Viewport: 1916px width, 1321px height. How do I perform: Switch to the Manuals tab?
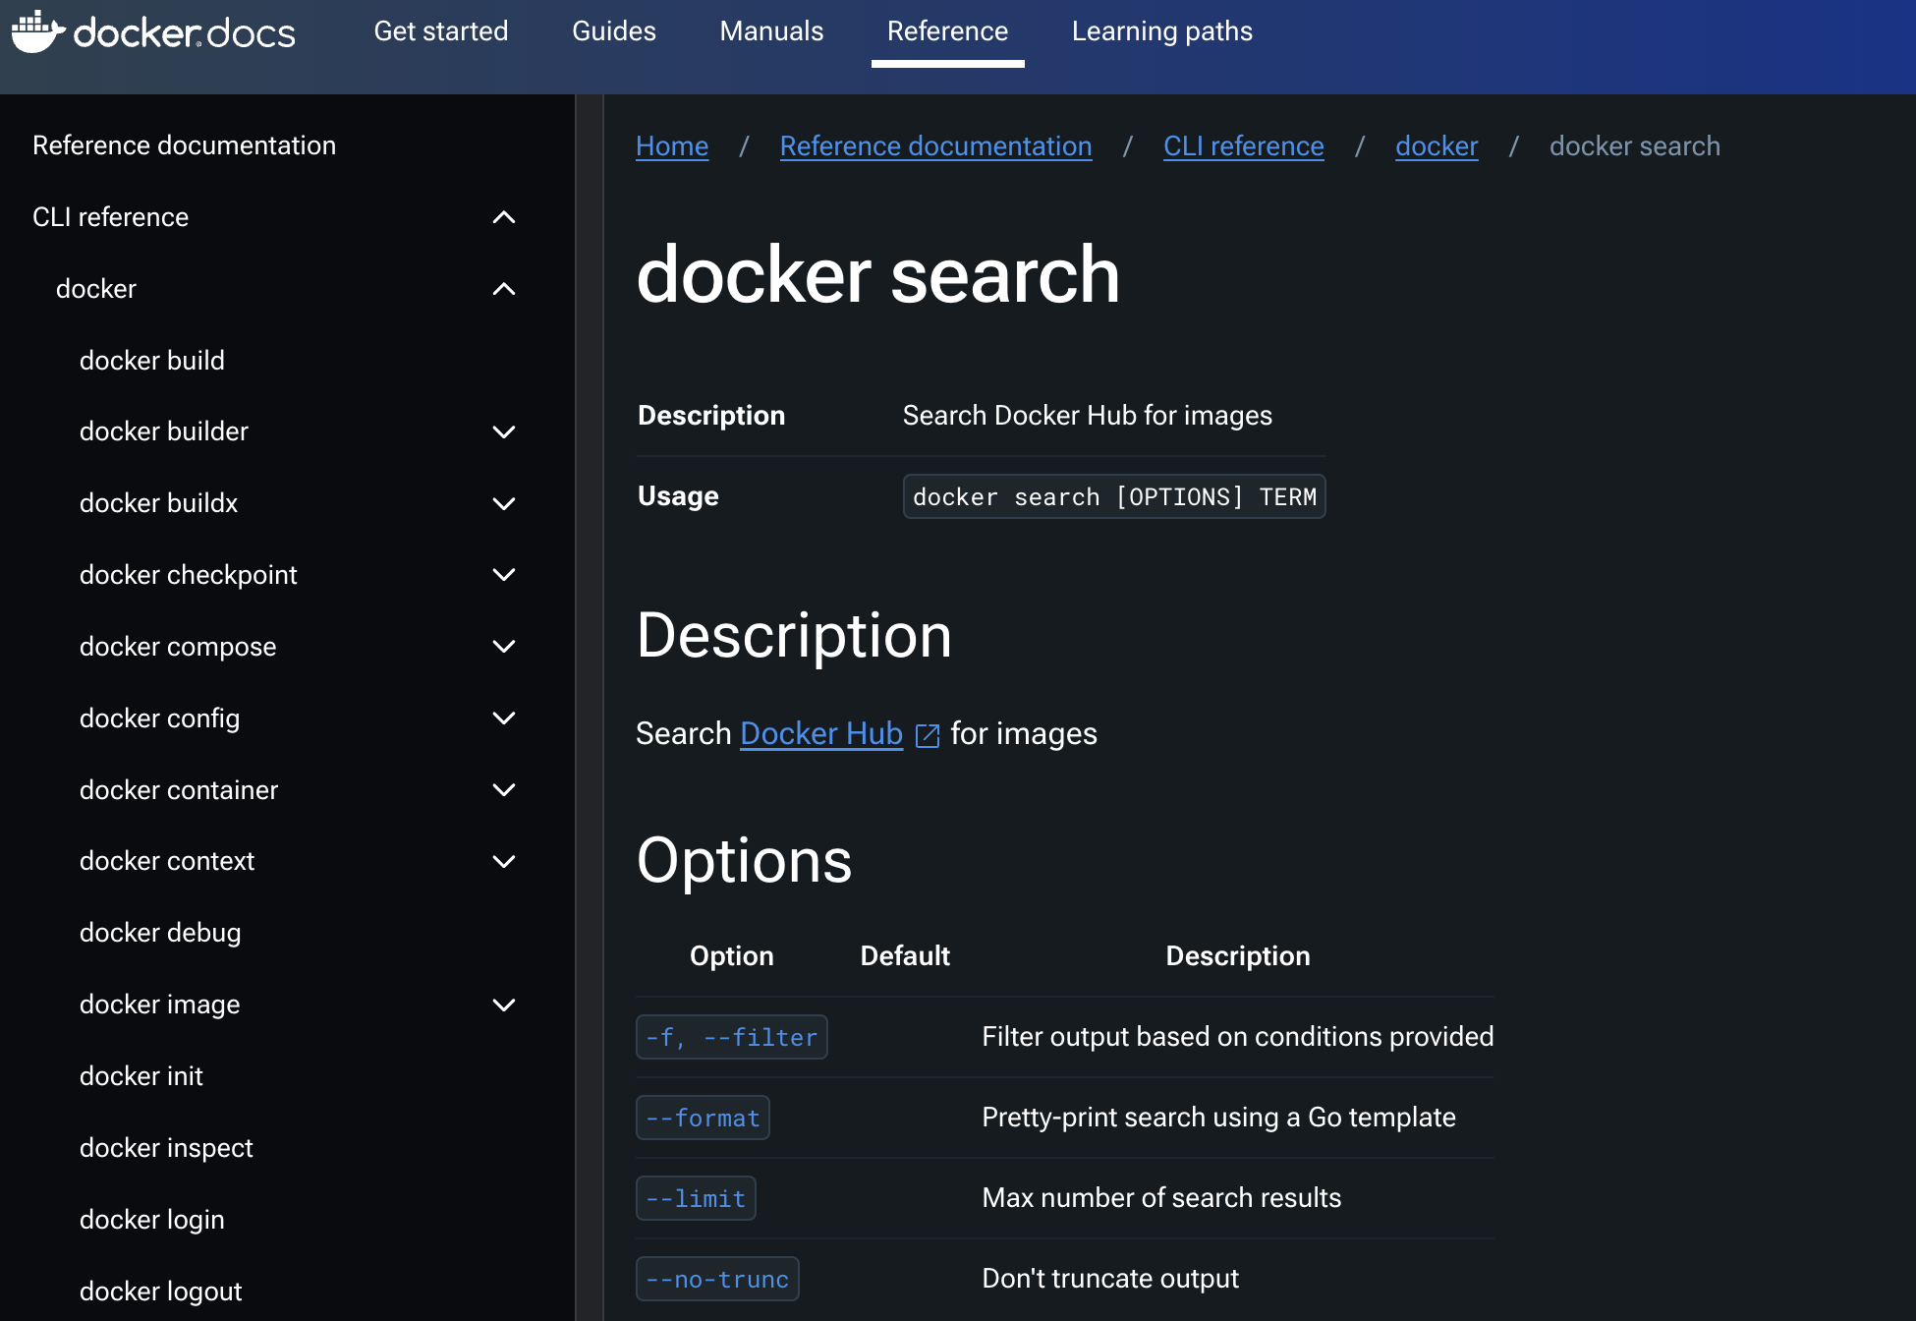click(771, 31)
